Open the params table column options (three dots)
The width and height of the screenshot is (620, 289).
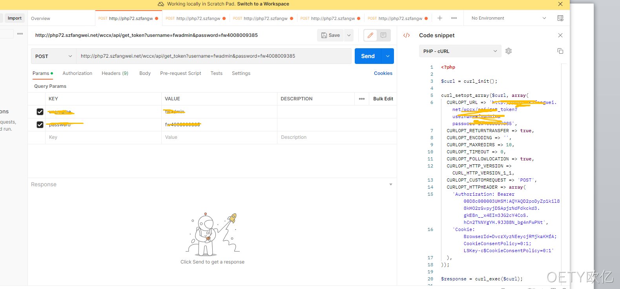(362, 99)
